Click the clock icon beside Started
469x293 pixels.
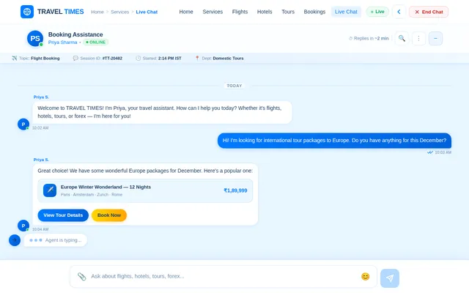pos(138,58)
